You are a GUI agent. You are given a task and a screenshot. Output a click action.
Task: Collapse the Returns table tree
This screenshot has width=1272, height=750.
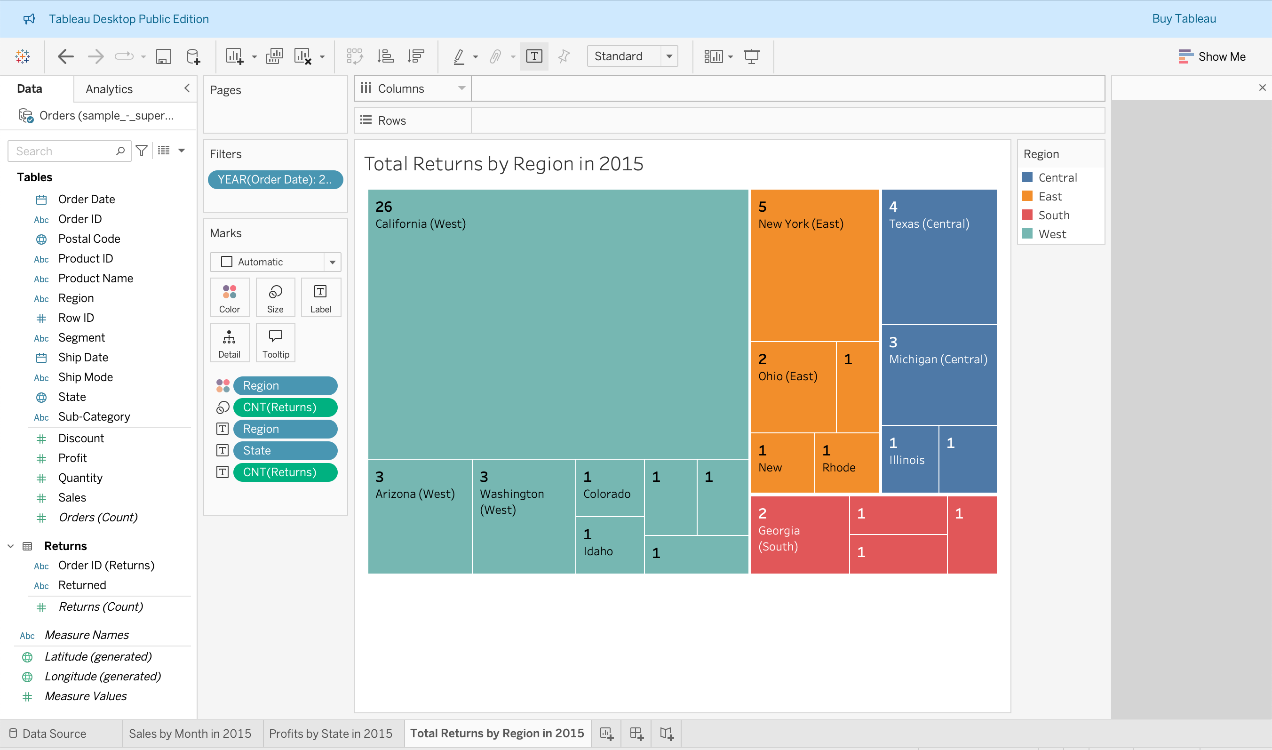pos(11,546)
